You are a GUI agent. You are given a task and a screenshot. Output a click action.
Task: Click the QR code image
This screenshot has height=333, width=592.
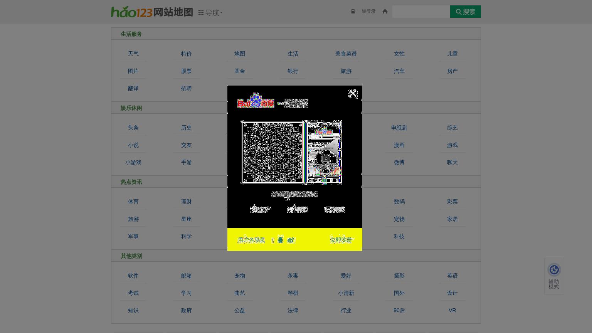pos(272,153)
